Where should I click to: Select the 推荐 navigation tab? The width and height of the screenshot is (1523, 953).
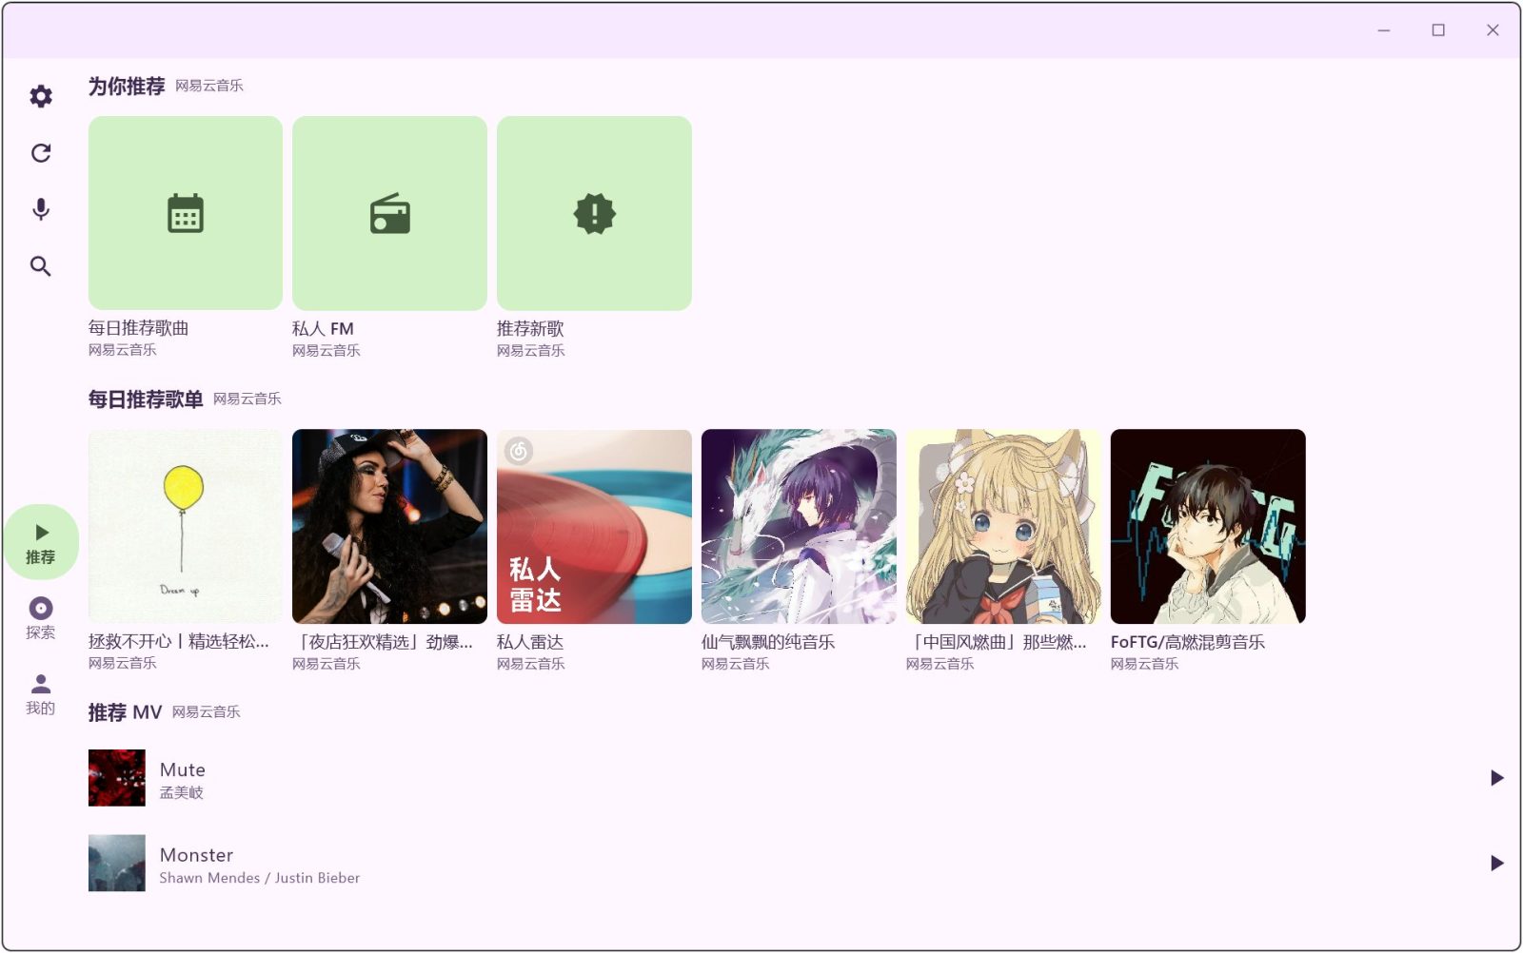click(x=40, y=543)
